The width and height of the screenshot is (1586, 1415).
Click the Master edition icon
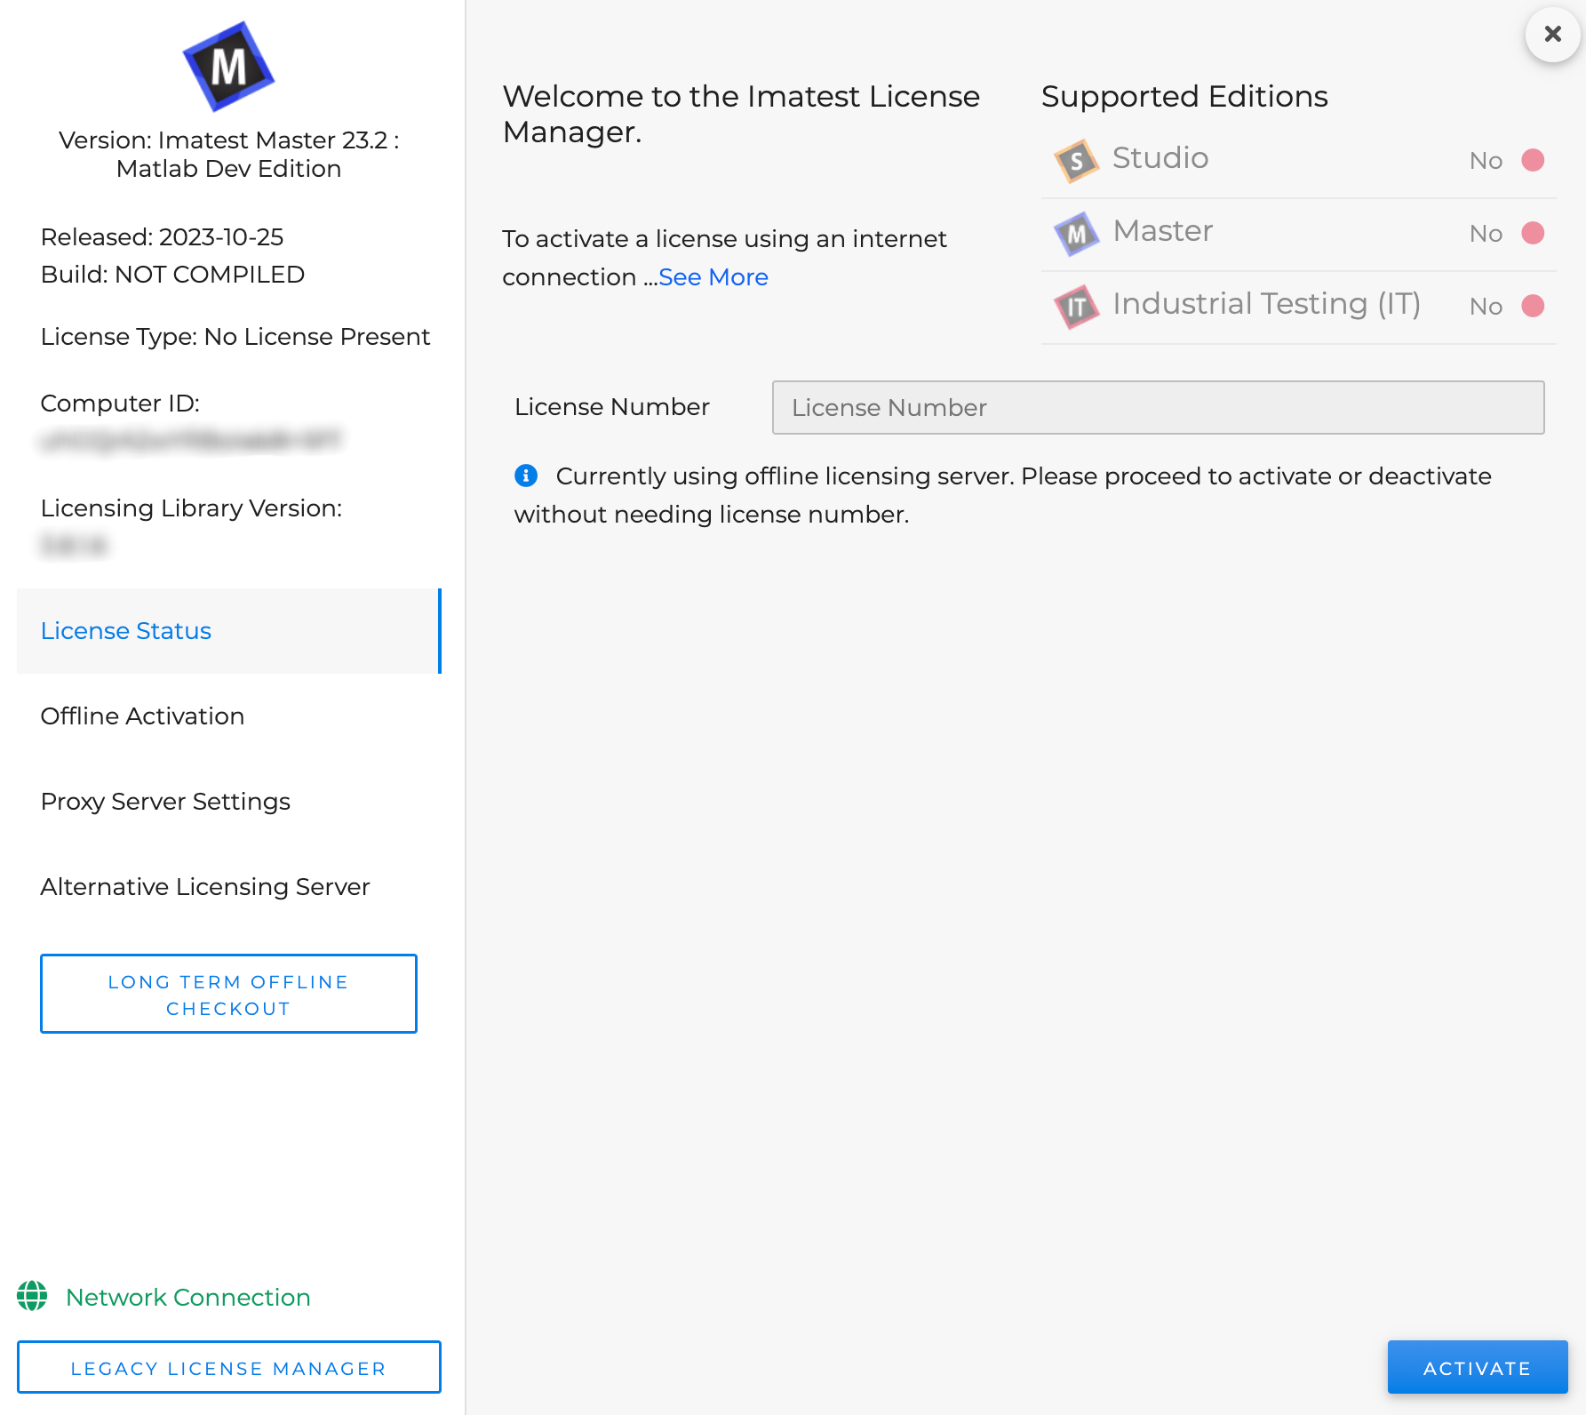pyautogui.click(x=1076, y=234)
